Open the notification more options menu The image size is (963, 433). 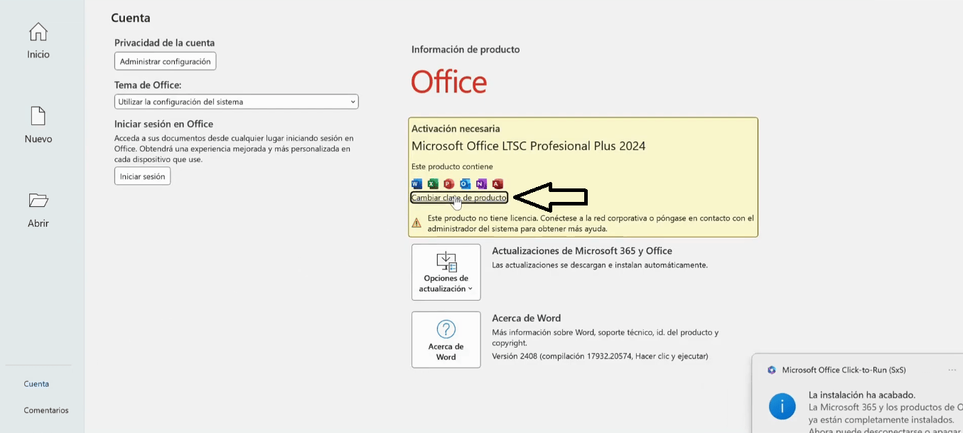[952, 370]
